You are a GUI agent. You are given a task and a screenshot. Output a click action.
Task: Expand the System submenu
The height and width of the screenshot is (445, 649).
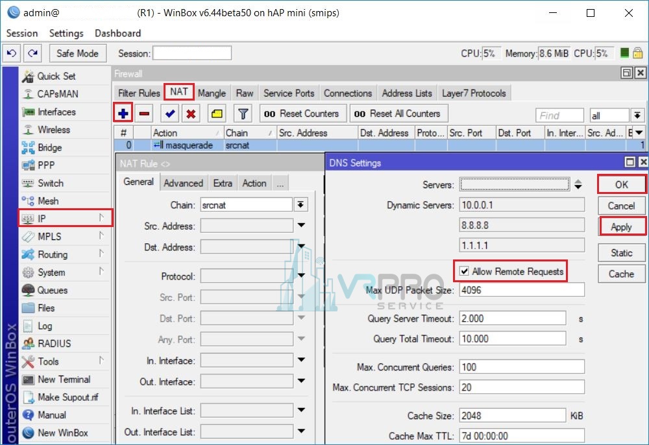101,271
